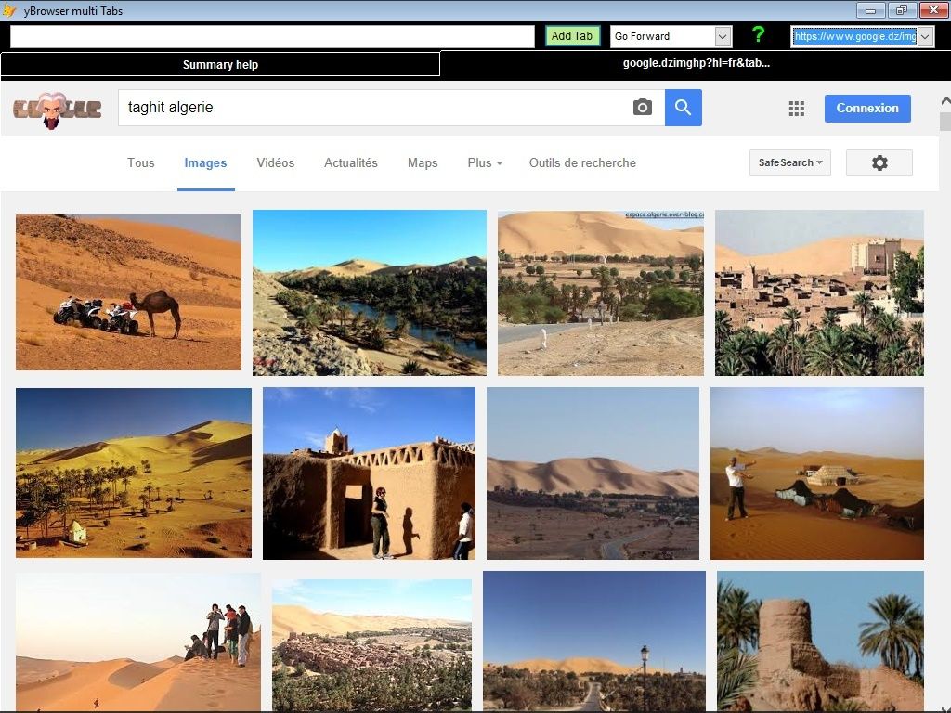This screenshot has width=951, height=713.
Task: Click the blue magnifier search button
Action: (x=683, y=108)
